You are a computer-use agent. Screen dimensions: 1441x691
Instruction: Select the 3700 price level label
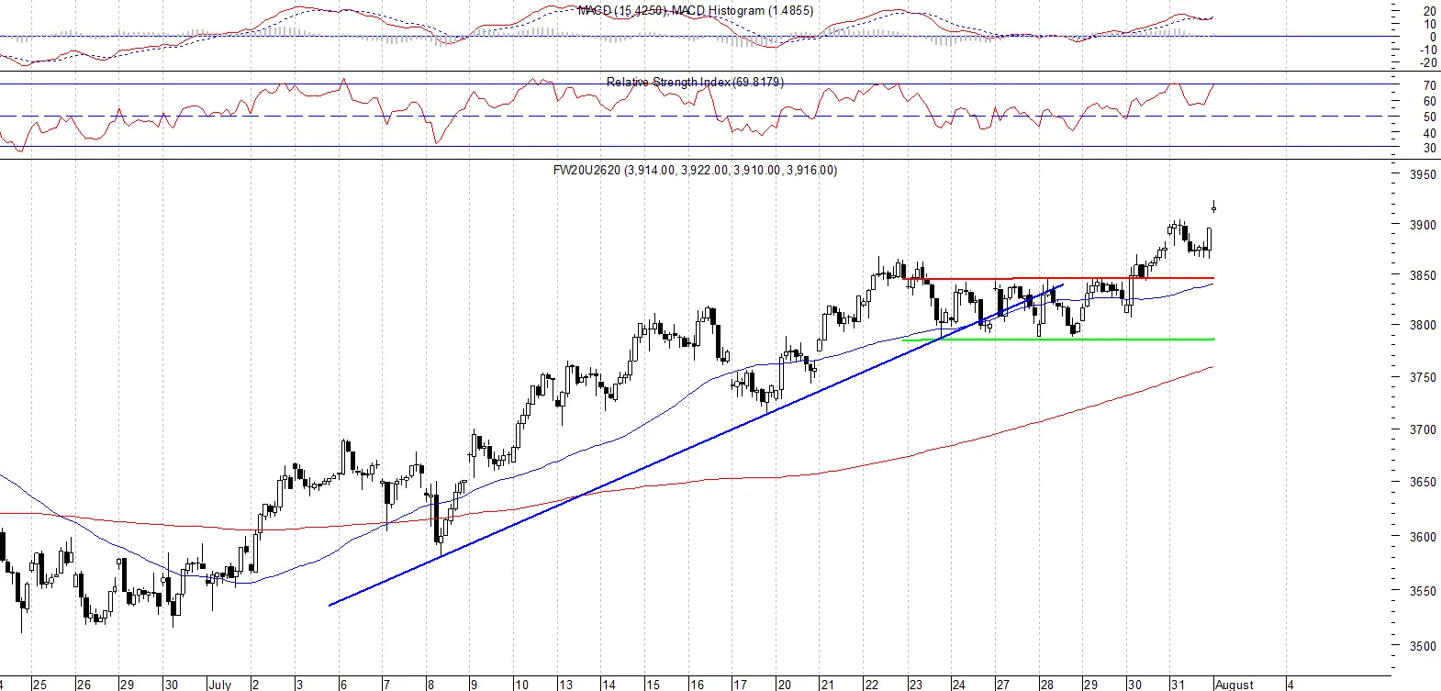click(1423, 429)
